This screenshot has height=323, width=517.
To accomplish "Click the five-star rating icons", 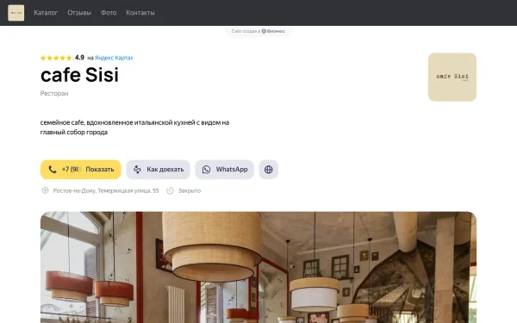I will pos(56,58).
